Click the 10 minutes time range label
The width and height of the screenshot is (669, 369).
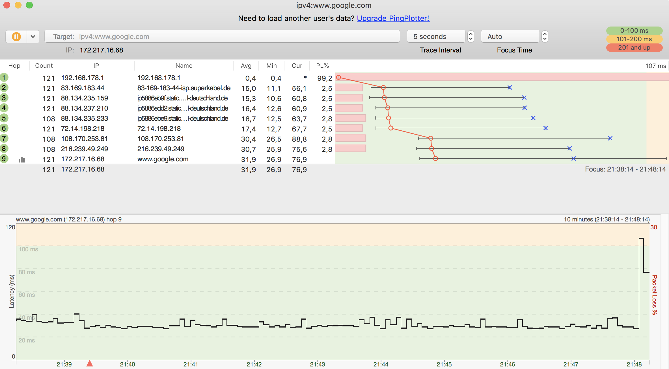(x=607, y=219)
